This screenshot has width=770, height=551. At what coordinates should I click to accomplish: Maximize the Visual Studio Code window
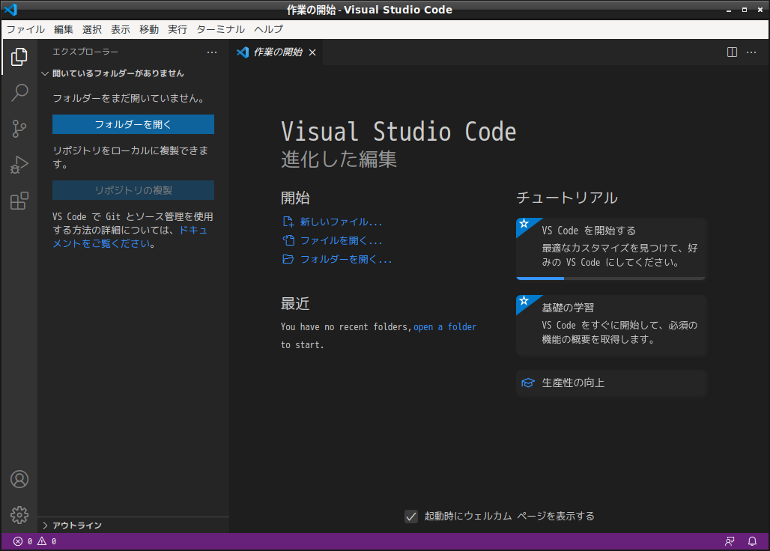(x=745, y=10)
